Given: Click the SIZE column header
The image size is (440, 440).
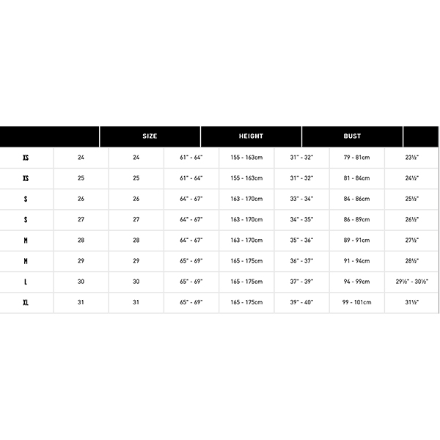Looking at the screenshot, I should 150,136.
